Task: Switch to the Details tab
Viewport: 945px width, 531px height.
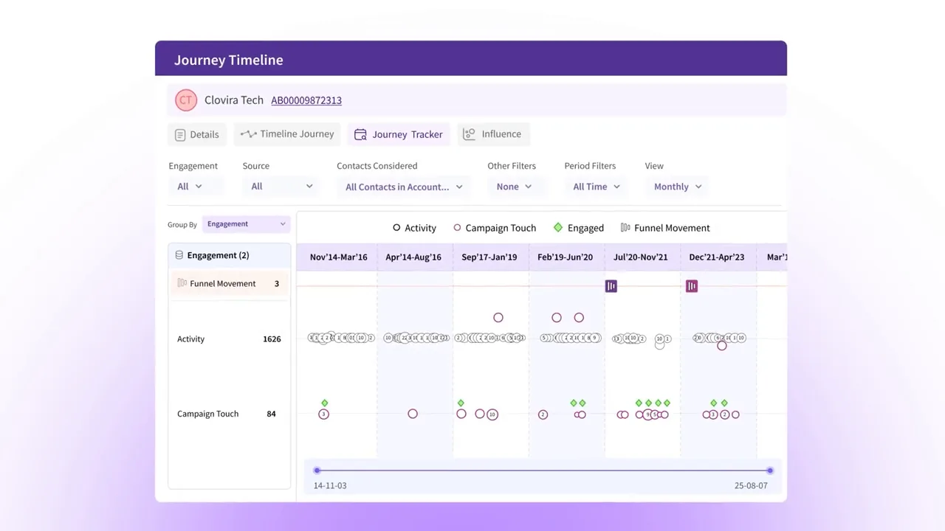Action: [197, 134]
